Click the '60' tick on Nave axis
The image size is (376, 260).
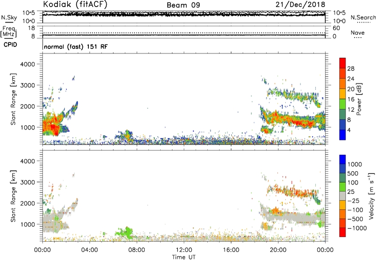336,28
